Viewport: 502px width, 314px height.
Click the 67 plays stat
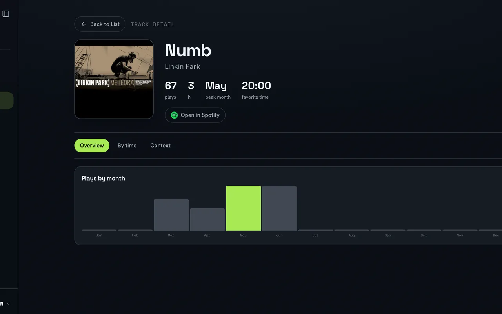171,90
